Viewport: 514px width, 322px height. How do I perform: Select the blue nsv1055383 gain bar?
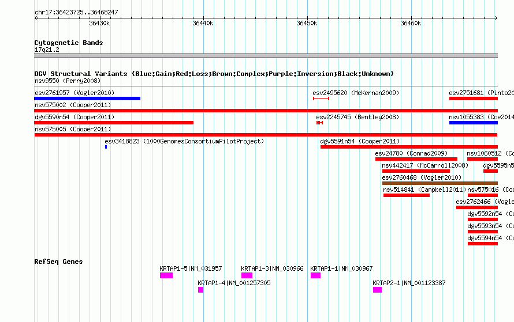(x=474, y=123)
